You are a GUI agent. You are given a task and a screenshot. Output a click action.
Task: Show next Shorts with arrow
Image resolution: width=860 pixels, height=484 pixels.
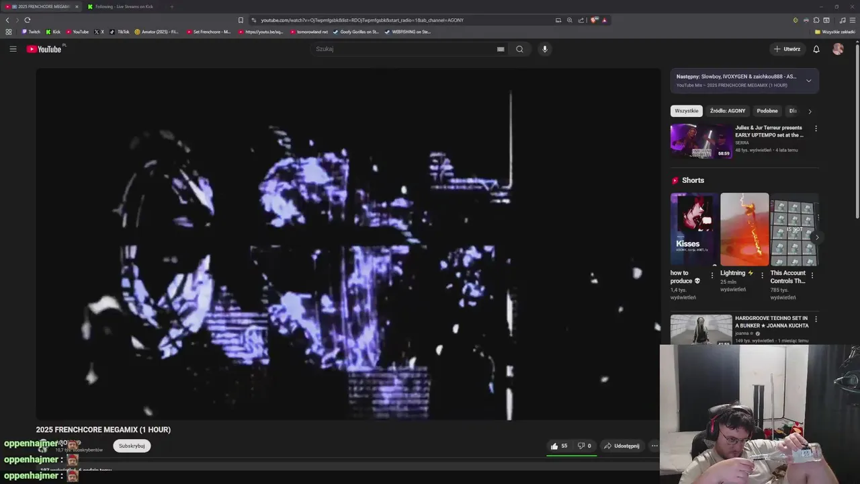coord(816,237)
